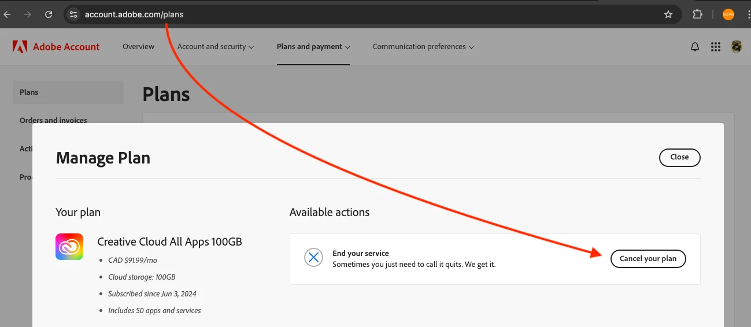Click the Creative Cloud All Apps 100GB title

click(169, 241)
